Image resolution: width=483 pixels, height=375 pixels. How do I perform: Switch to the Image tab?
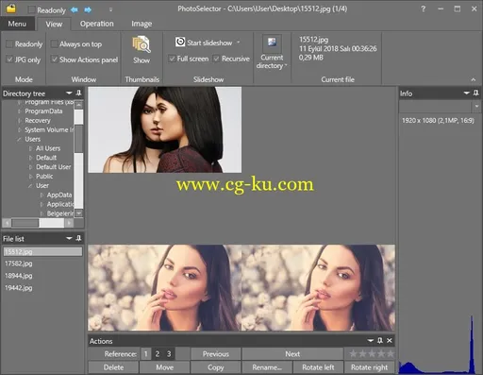(142, 24)
